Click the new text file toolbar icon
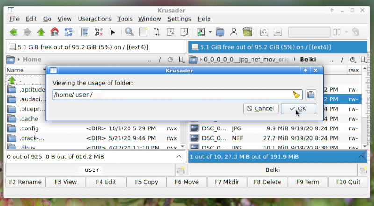 [143, 32]
